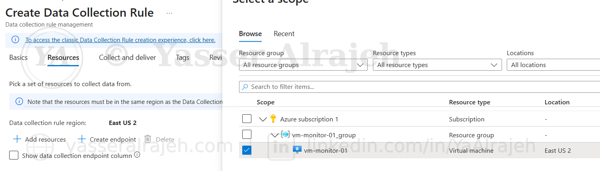Click the East US 2 location cell
600x171 pixels.
[558, 151]
